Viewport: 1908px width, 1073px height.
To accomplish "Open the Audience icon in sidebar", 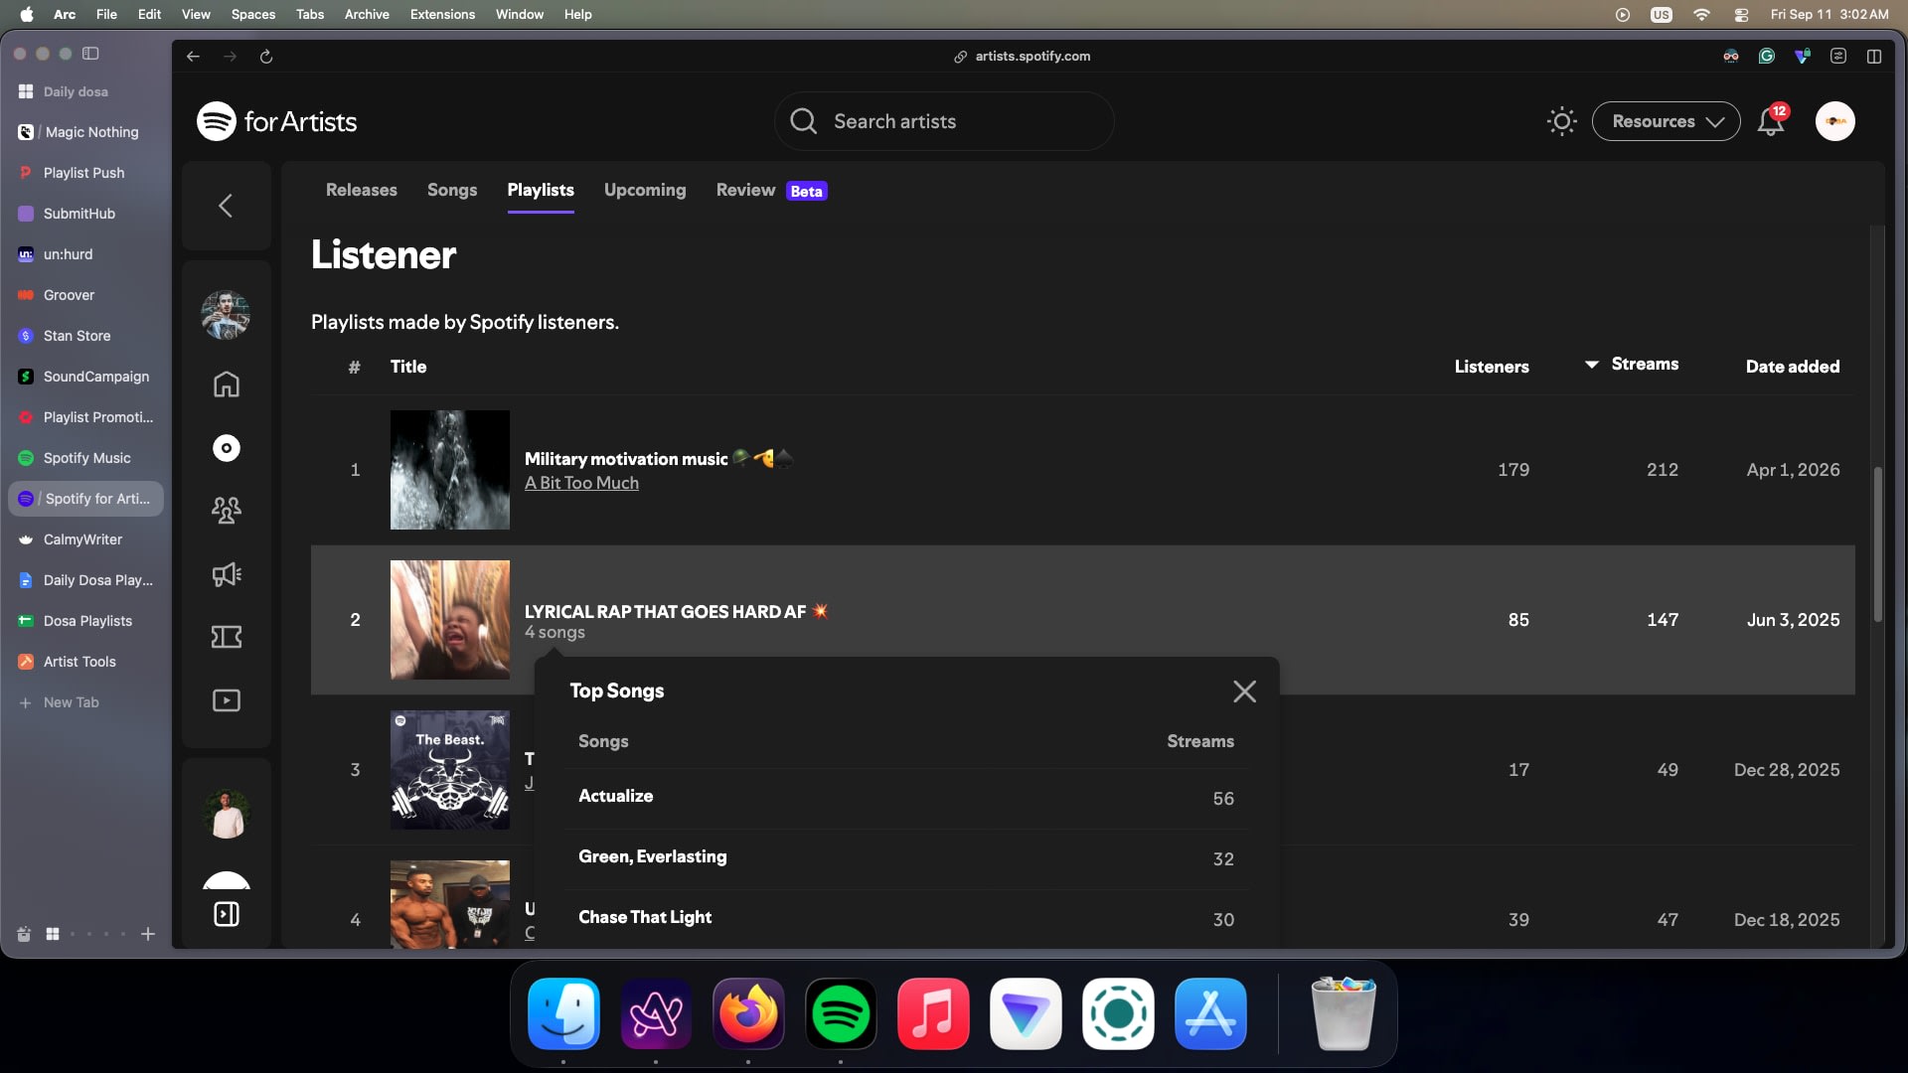I will [227, 511].
